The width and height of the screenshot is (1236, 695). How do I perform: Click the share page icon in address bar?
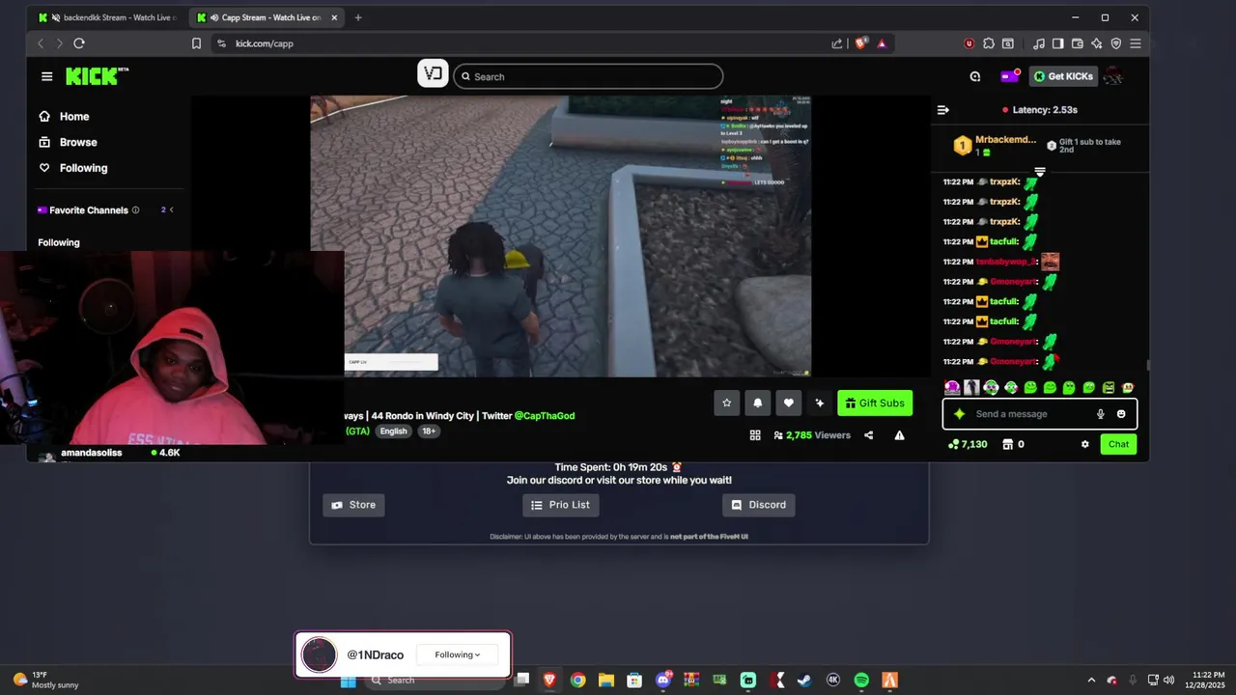point(836,43)
